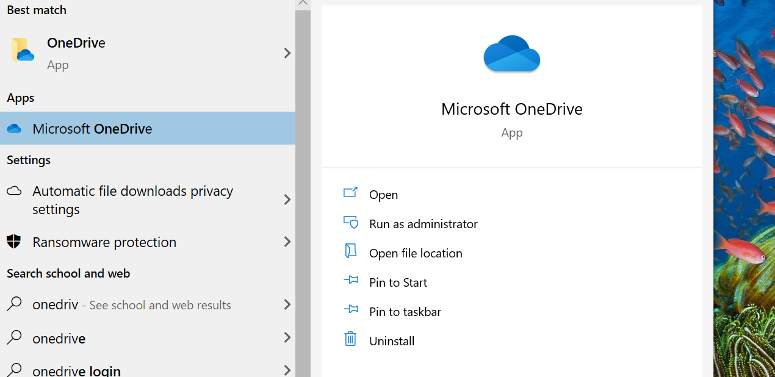Viewport: 775px width, 377px height.
Task: Expand the onedrive suggestion arrow
Action: 287,337
